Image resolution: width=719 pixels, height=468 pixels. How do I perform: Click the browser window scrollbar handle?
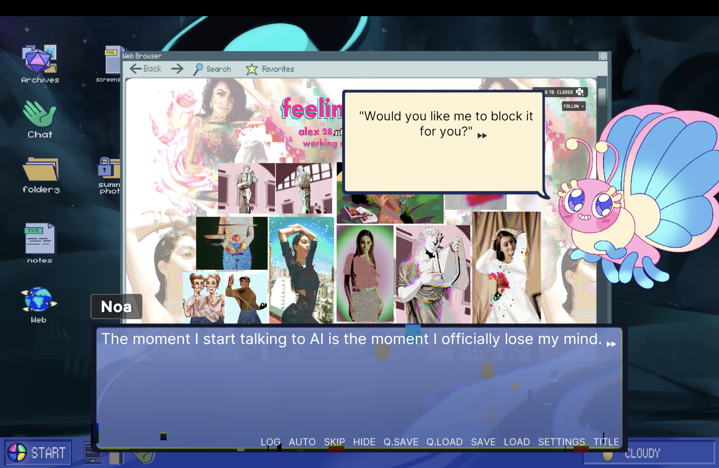(x=602, y=96)
